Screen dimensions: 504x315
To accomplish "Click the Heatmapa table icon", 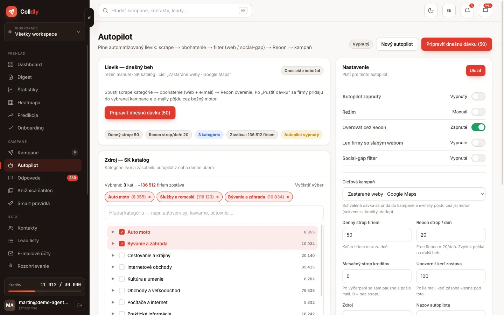I will point(11,103).
